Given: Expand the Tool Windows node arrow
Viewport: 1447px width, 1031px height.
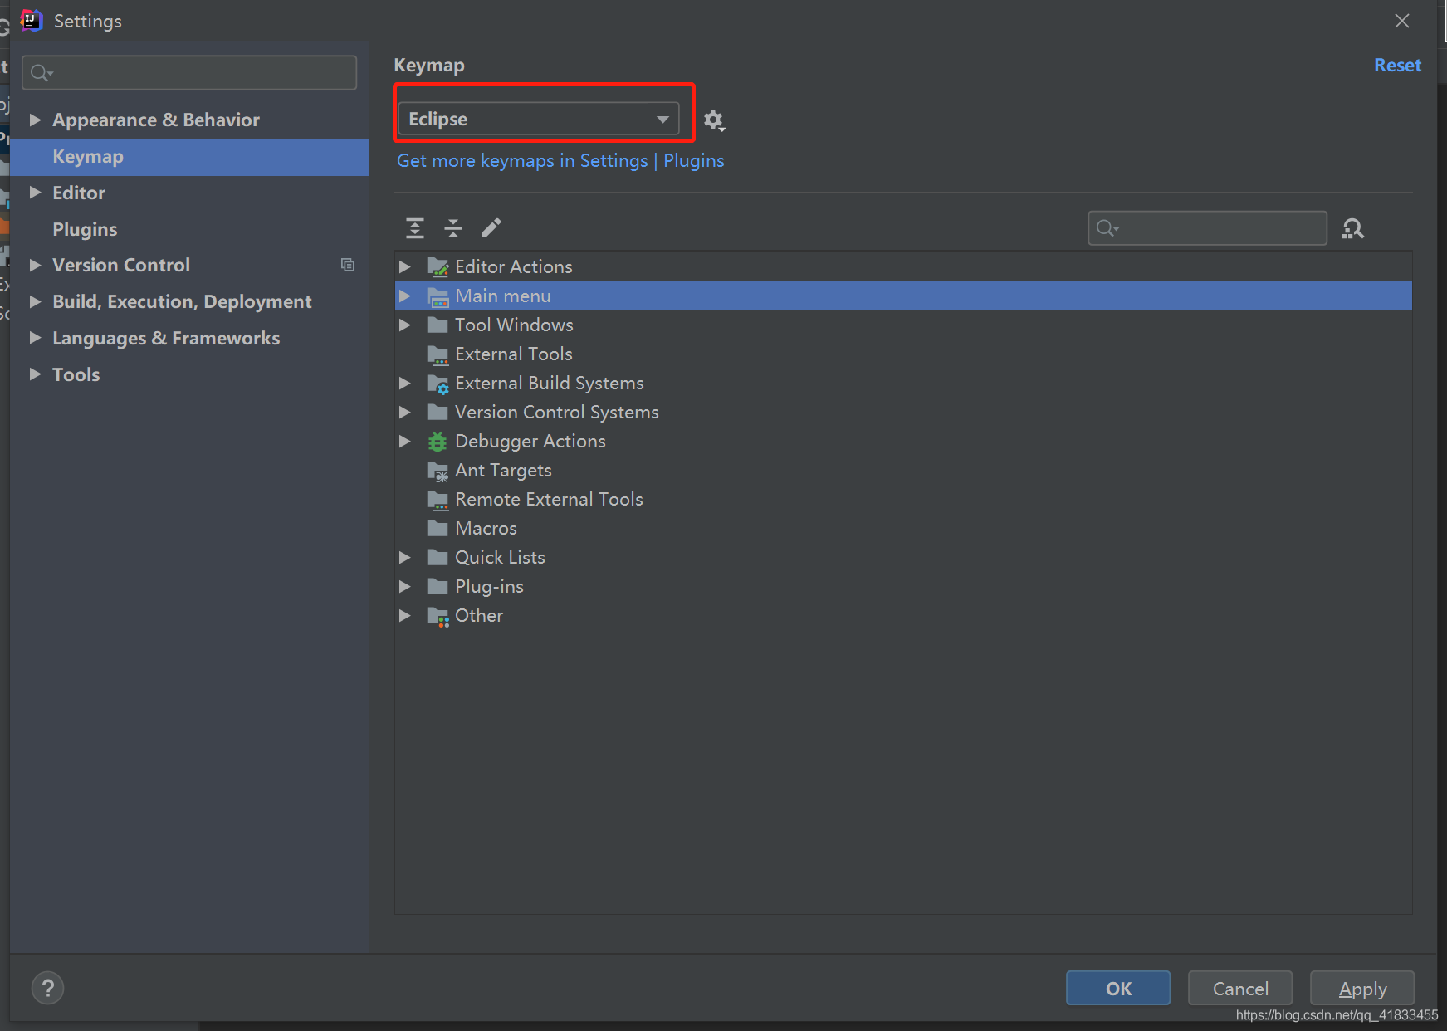Looking at the screenshot, I should pos(405,325).
